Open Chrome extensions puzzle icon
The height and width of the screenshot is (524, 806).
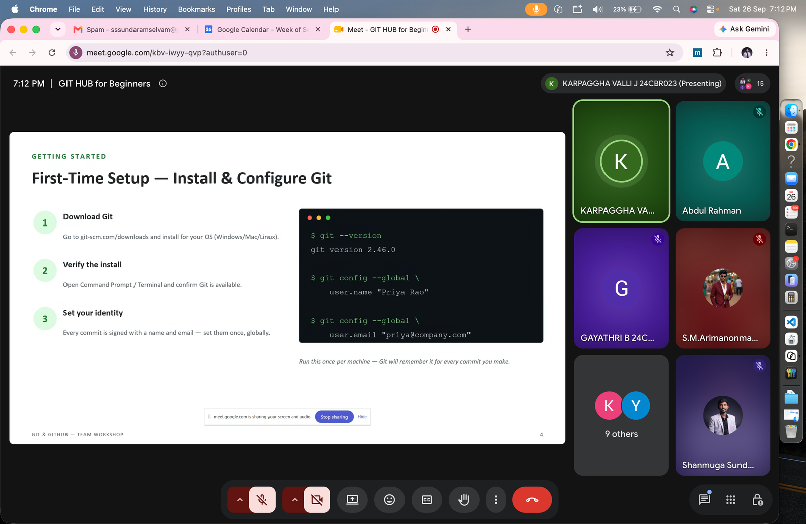click(717, 53)
